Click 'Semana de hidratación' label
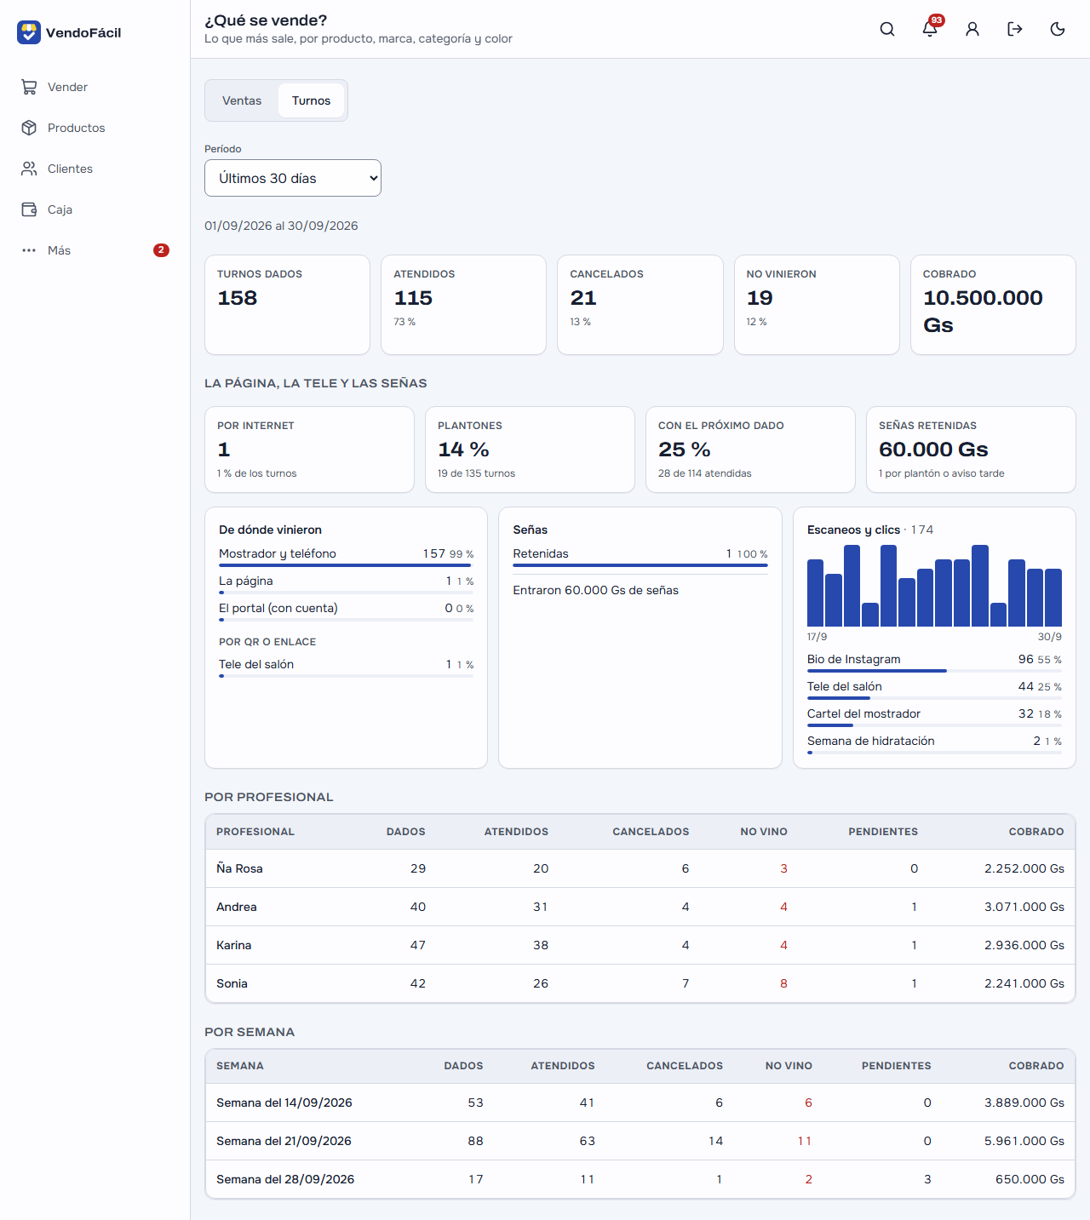 click(x=871, y=741)
